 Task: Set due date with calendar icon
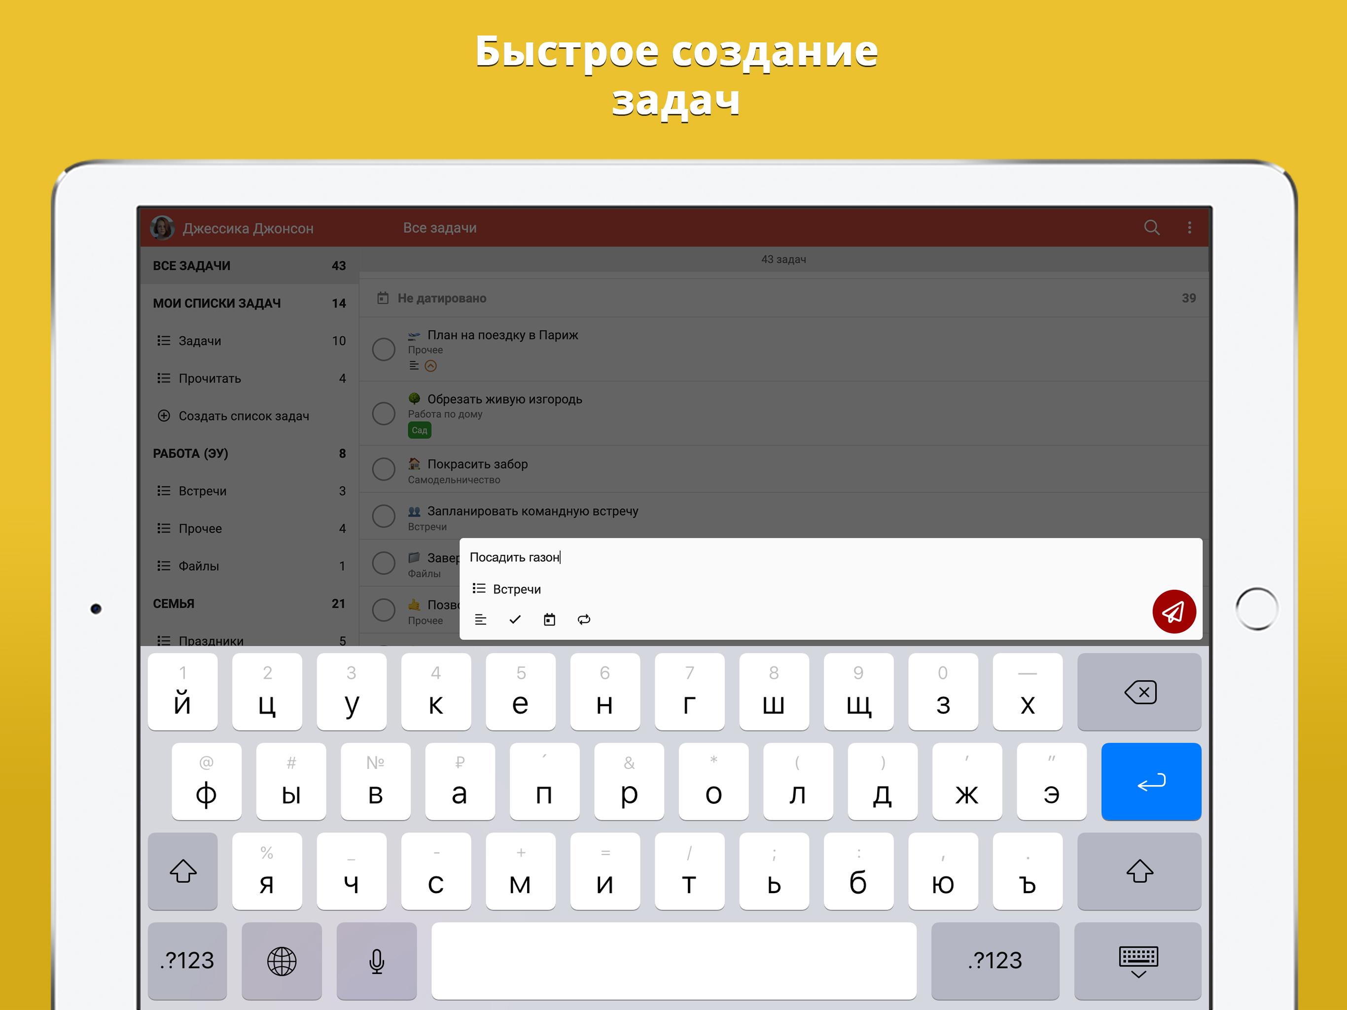(x=549, y=619)
